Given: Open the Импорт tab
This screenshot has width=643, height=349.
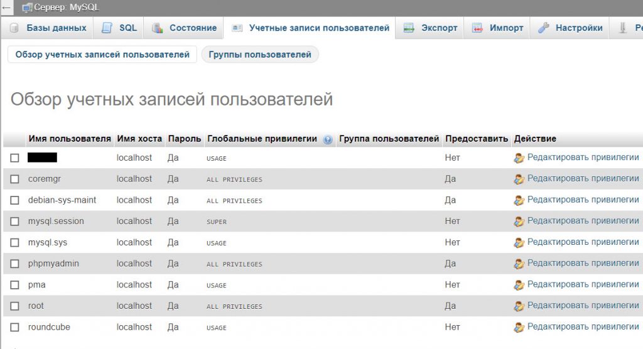Looking at the screenshot, I should (497, 28).
